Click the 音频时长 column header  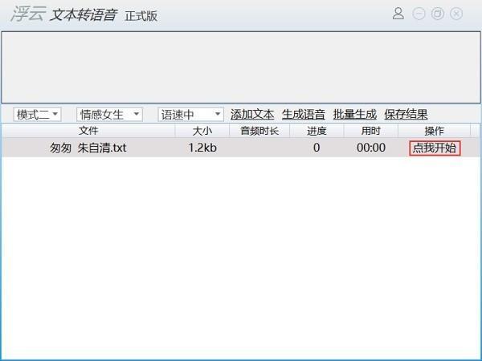pyautogui.click(x=259, y=131)
